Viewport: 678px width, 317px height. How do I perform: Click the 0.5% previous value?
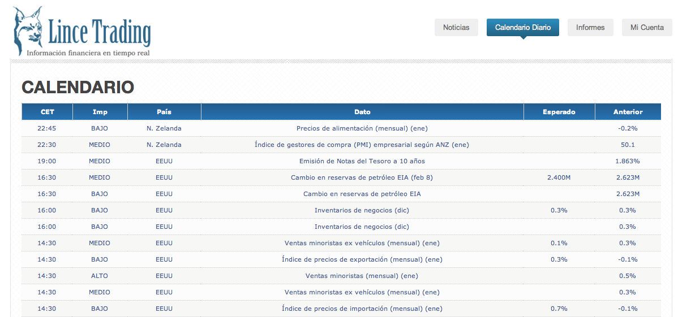[x=628, y=276]
